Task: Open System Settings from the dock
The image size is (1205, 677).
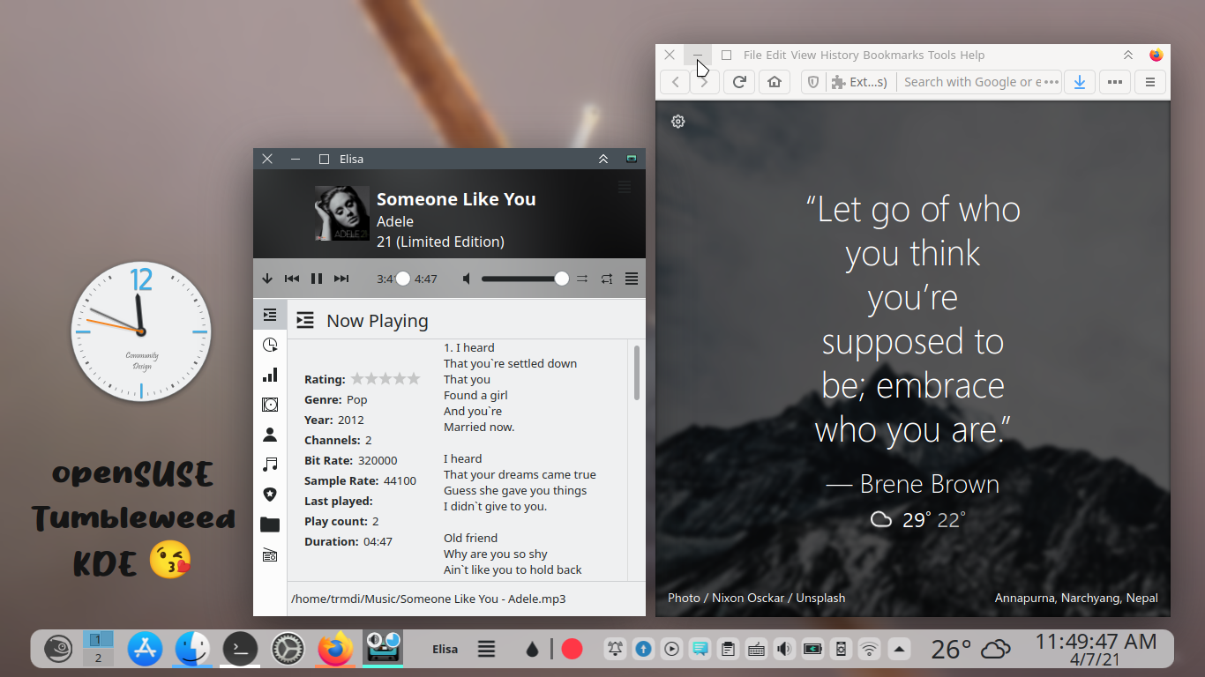Action: click(287, 650)
